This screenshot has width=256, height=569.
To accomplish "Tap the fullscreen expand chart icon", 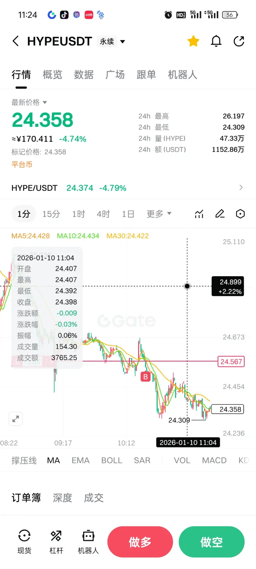I will tap(16, 419).
